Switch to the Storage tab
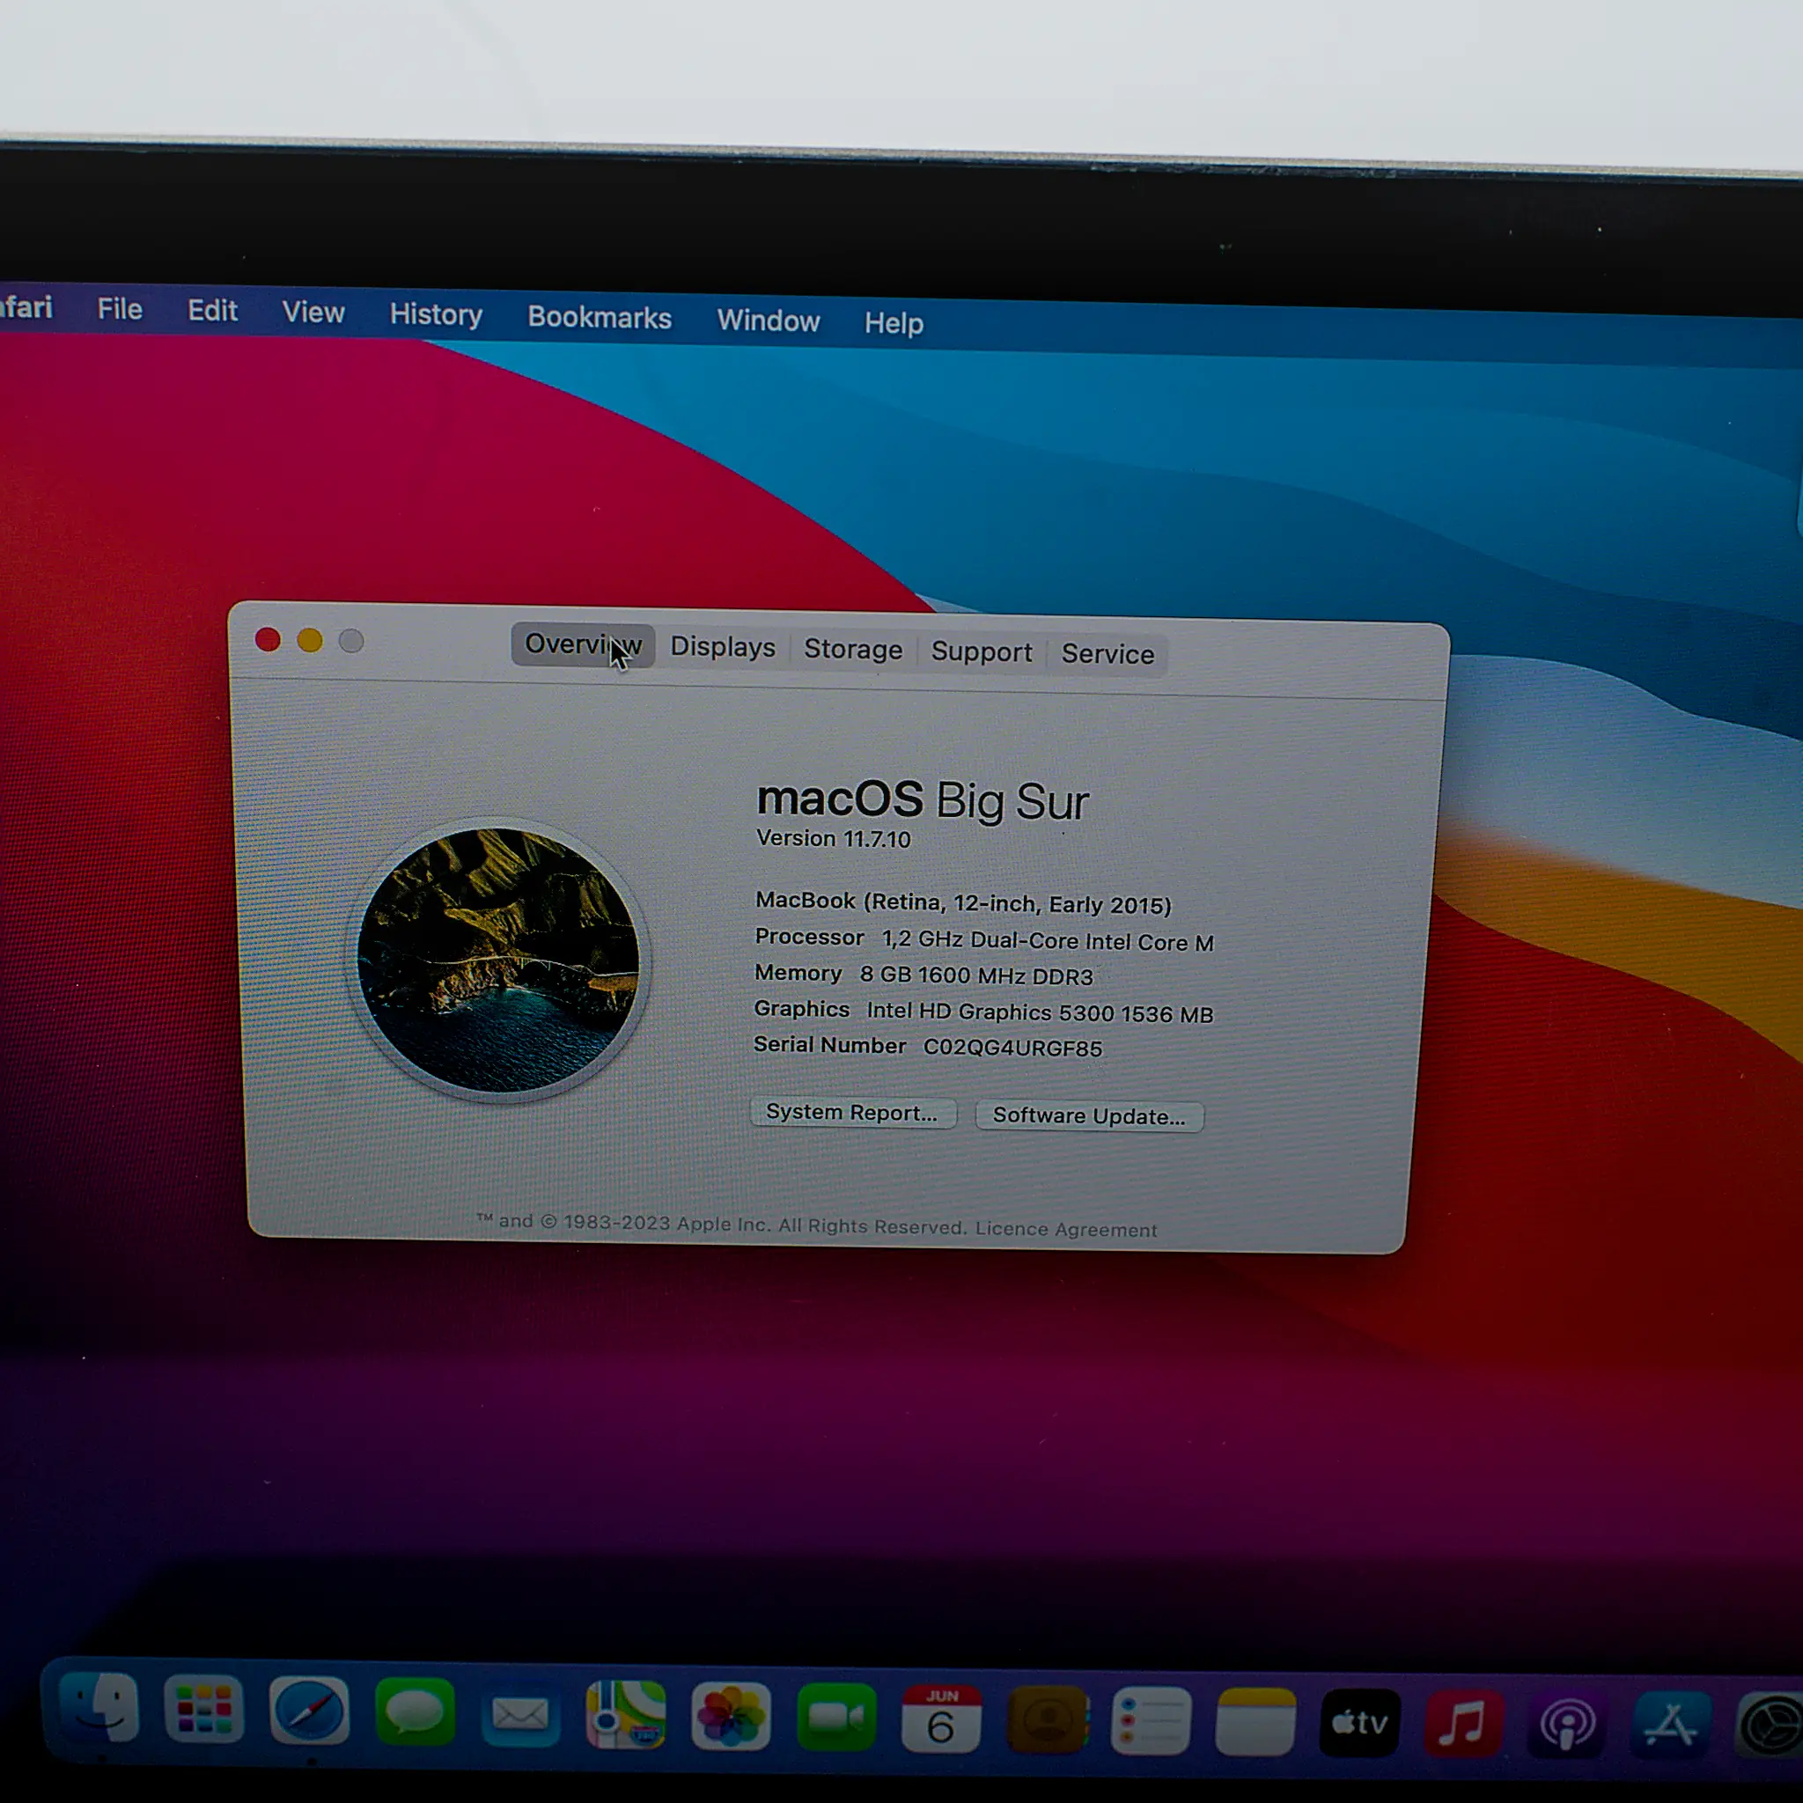The height and width of the screenshot is (1803, 1803). tap(853, 650)
